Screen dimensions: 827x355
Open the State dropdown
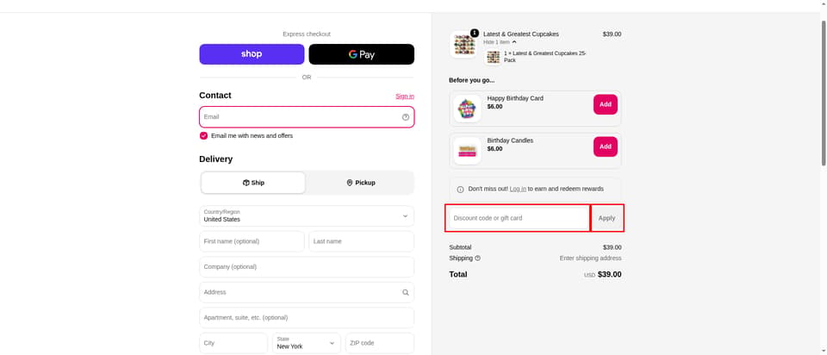(307, 343)
